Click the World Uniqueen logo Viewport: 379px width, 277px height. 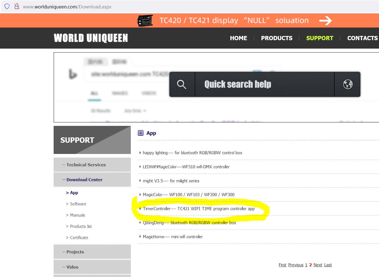point(91,38)
